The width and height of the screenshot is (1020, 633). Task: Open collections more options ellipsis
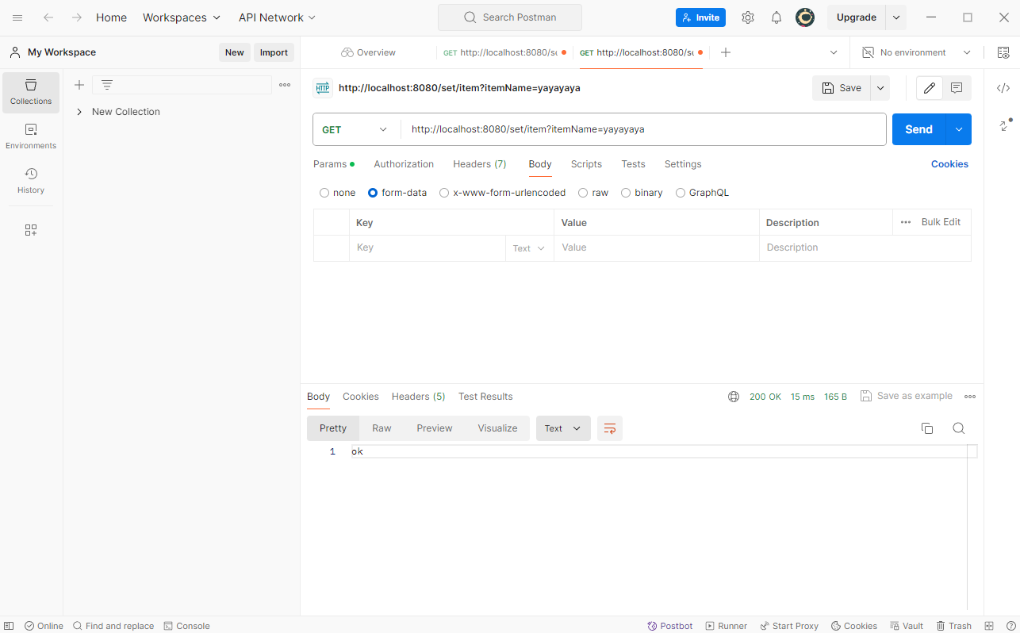(x=285, y=85)
